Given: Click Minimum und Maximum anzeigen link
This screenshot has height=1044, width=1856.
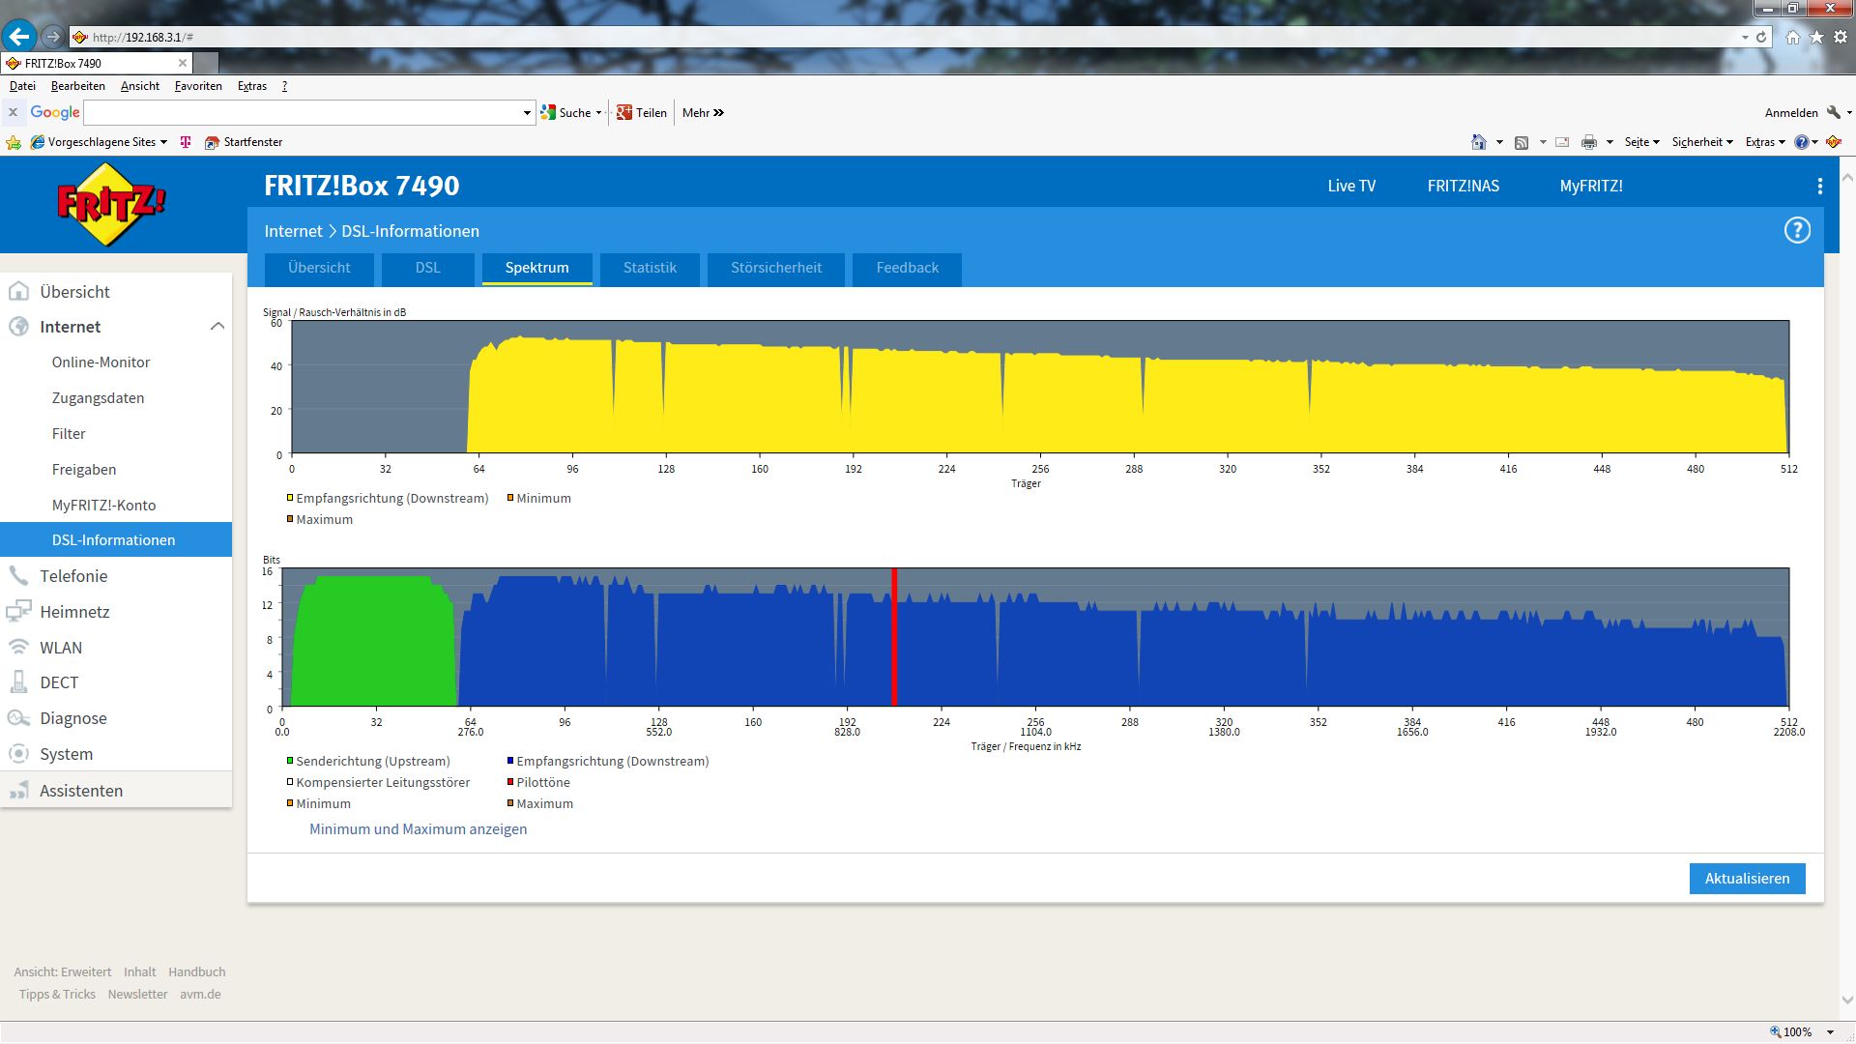Looking at the screenshot, I should pos(418,829).
